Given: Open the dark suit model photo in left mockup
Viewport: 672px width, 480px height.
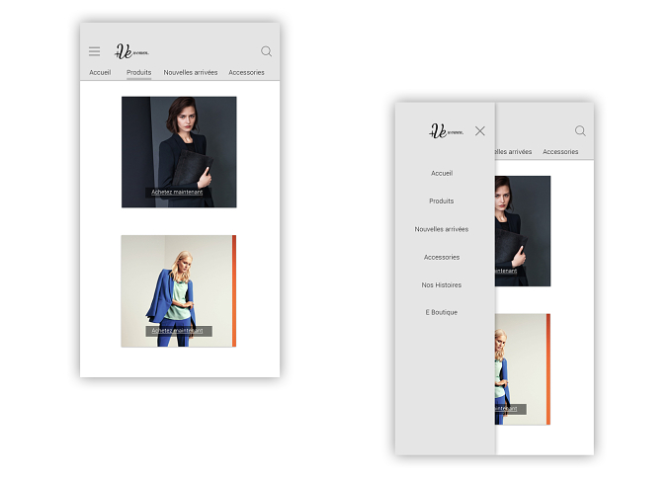Looking at the screenshot, I should [x=179, y=152].
